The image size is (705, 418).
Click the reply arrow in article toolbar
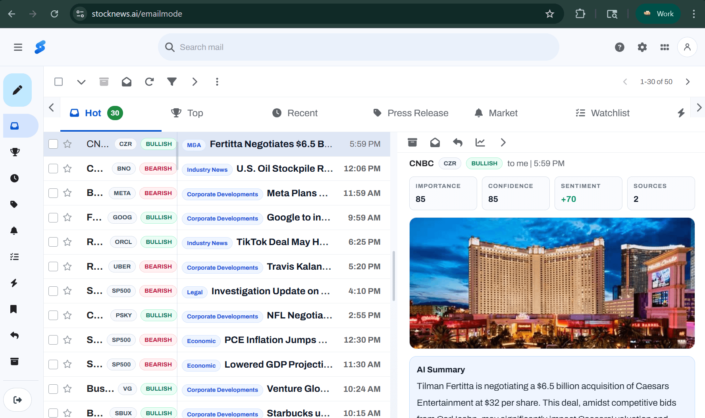(x=458, y=142)
